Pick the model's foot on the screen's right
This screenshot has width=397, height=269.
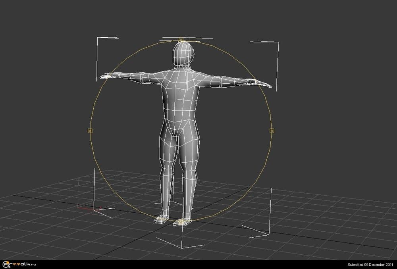[x=182, y=221]
